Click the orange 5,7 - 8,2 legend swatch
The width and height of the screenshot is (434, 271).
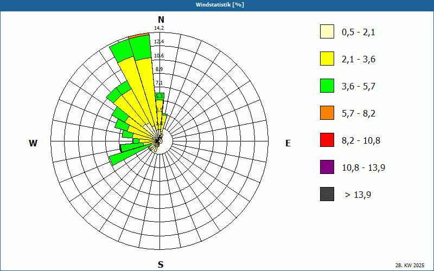click(x=327, y=113)
